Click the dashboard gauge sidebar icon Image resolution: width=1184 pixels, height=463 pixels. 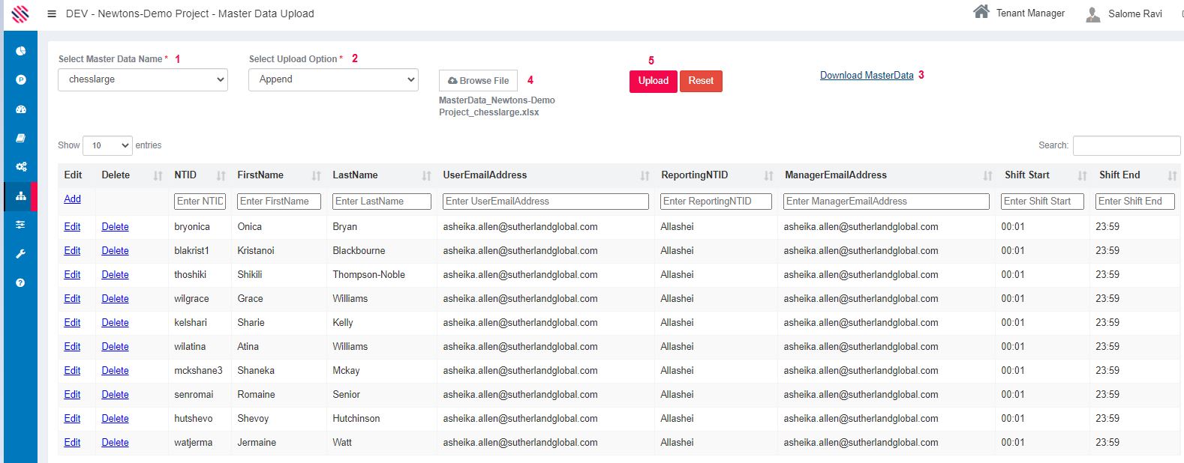coord(21,109)
